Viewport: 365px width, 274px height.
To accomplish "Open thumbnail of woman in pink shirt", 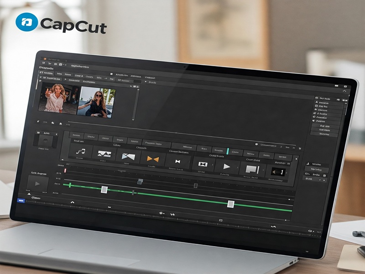I will 59,98.
